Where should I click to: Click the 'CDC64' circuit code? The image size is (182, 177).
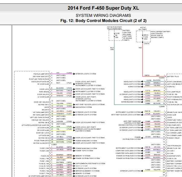point(148,137)
